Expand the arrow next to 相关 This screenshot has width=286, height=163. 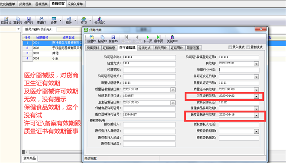pos(75,20)
